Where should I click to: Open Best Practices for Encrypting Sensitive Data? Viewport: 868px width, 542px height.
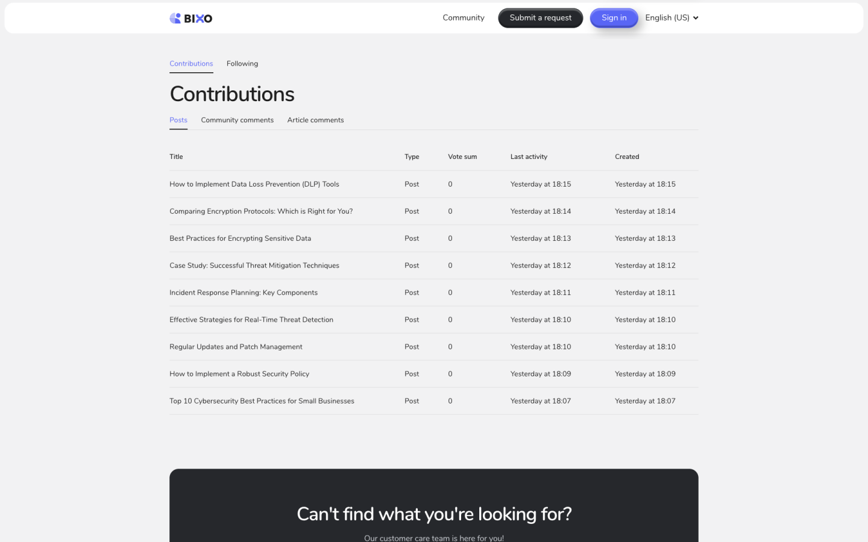240,238
